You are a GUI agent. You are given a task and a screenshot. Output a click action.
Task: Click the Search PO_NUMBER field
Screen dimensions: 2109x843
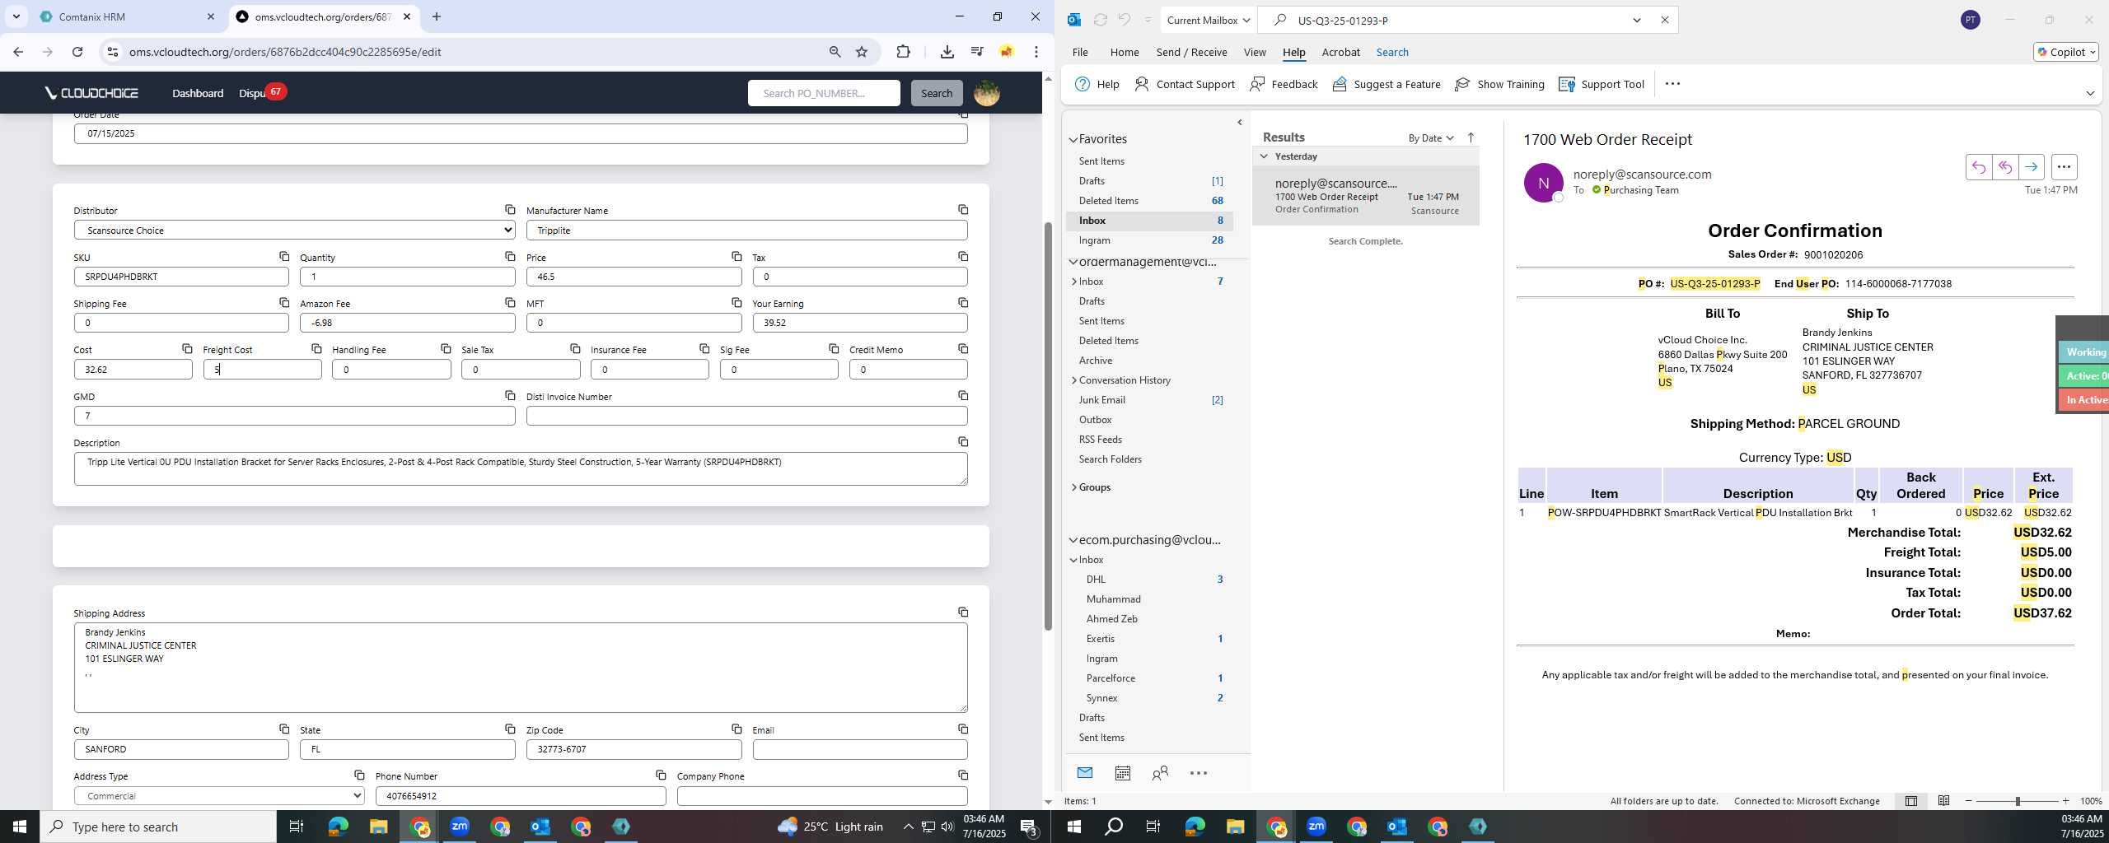pos(824,93)
